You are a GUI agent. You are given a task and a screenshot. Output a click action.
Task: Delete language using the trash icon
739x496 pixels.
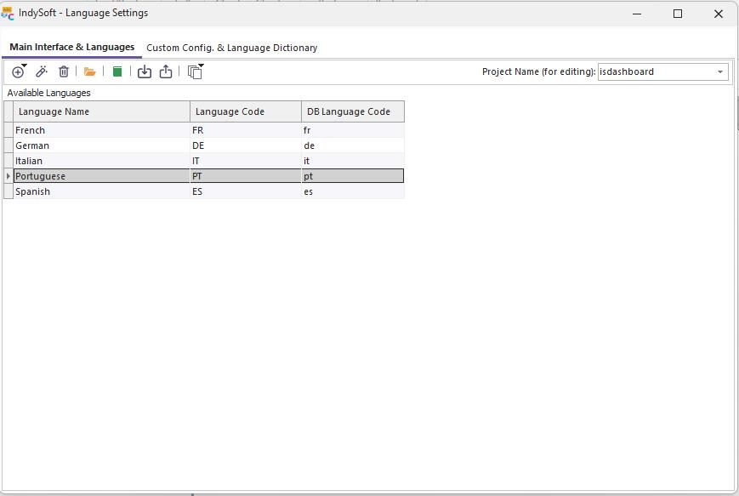coord(63,72)
